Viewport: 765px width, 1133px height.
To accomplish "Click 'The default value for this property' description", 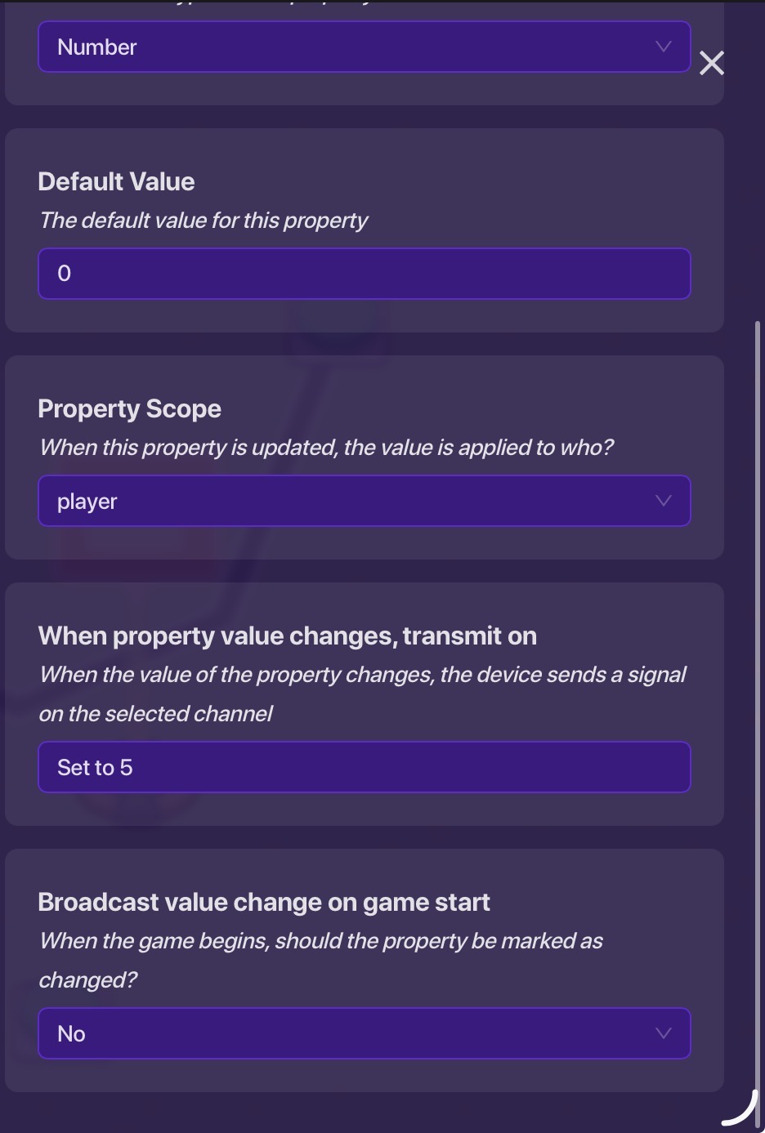I will [x=204, y=221].
